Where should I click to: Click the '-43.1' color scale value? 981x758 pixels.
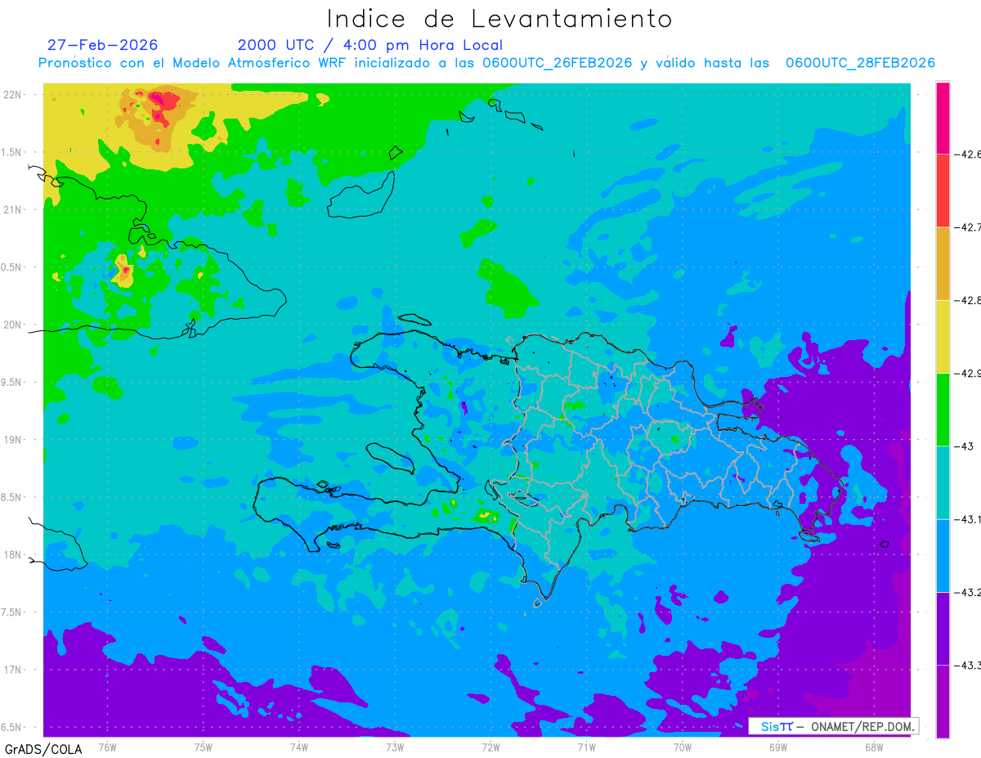[x=967, y=519]
